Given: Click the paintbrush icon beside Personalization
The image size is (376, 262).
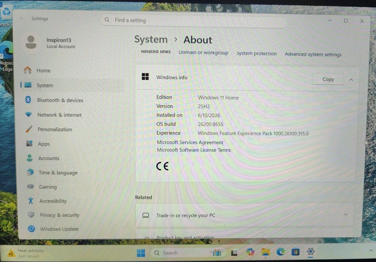Looking at the screenshot, I should pyautogui.click(x=29, y=129).
